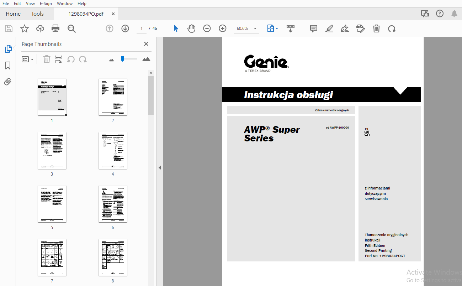Open share review icon top right
Viewport: 462px width, 286px height.
click(425, 14)
